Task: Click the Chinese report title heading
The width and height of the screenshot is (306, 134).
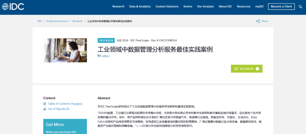Action: [155, 49]
